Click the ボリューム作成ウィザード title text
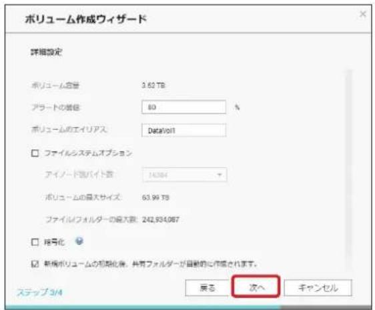The width and height of the screenshot is (375, 310). tap(85, 19)
